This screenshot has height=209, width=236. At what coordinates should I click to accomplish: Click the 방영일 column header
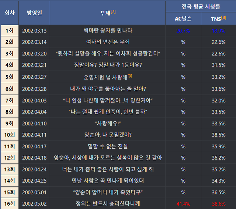(x=34, y=13)
